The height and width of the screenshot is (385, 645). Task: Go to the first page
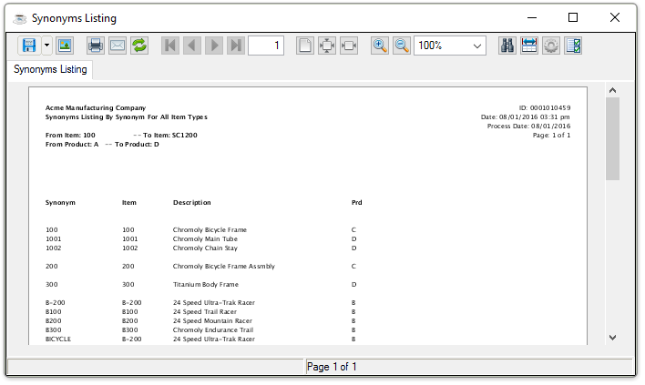pyautogui.click(x=170, y=46)
